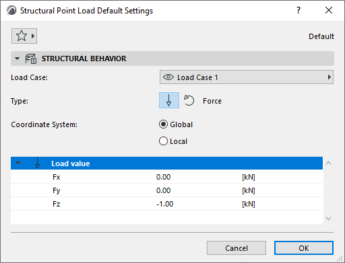The height and width of the screenshot is (263, 345).
Task: Open the Load Case 1 dropdown
Action: point(247,77)
